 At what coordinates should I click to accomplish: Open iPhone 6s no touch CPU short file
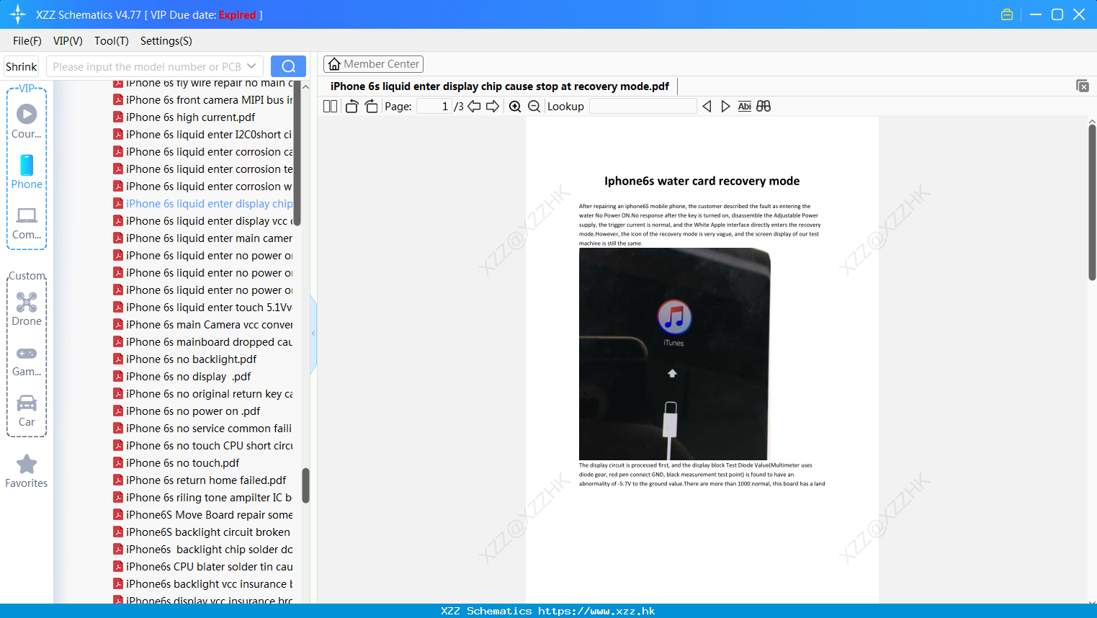(x=203, y=446)
